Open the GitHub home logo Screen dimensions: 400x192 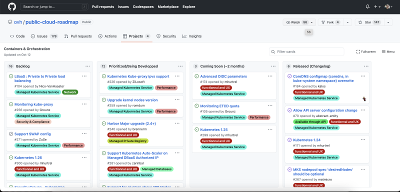pos(11,7)
